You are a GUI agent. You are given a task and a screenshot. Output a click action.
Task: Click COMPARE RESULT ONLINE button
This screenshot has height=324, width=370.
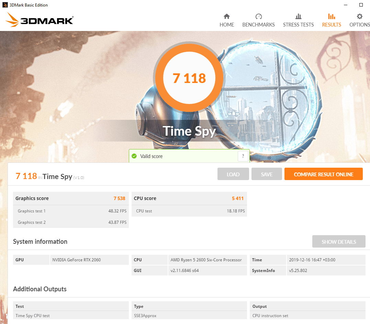[x=324, y=174]
